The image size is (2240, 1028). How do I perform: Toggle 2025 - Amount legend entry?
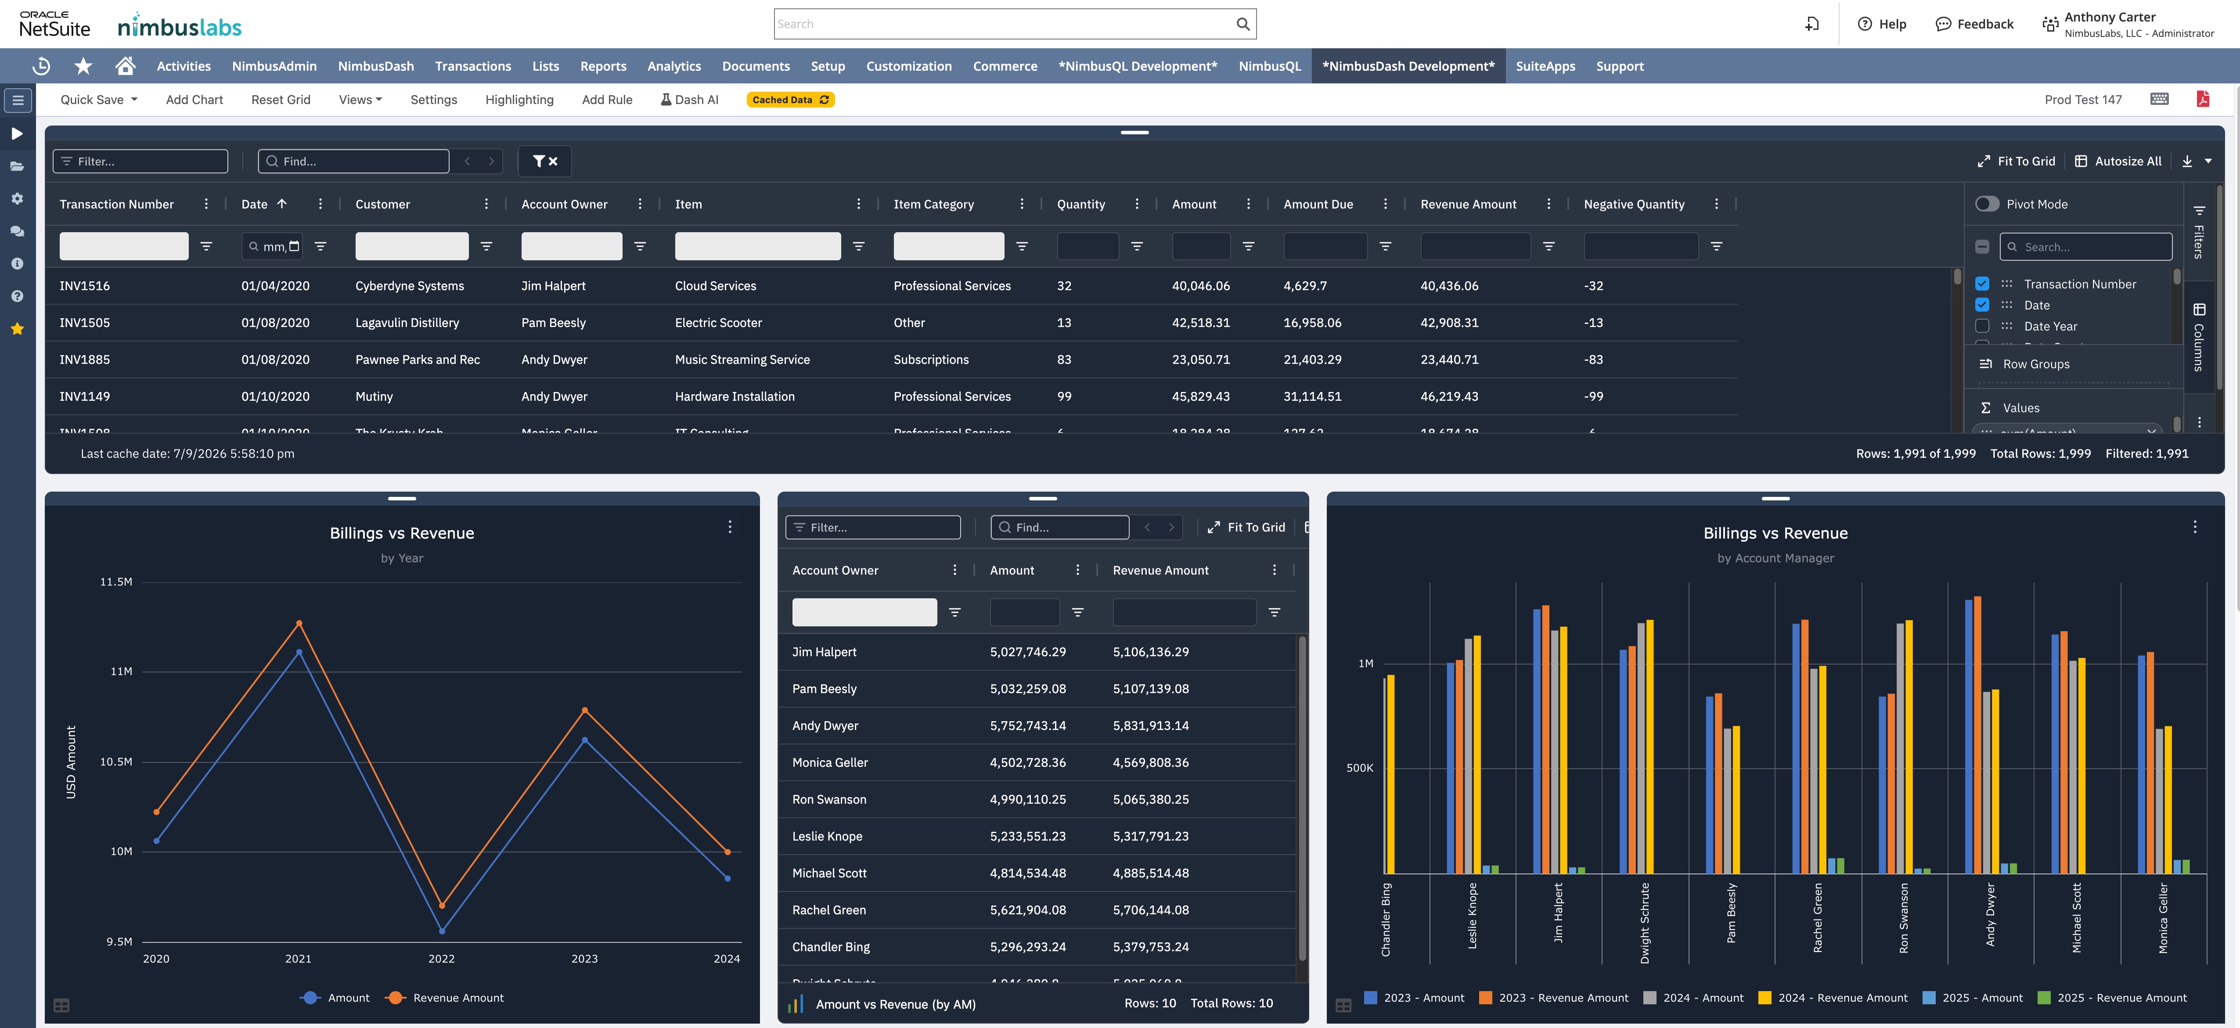point(1972,998)
